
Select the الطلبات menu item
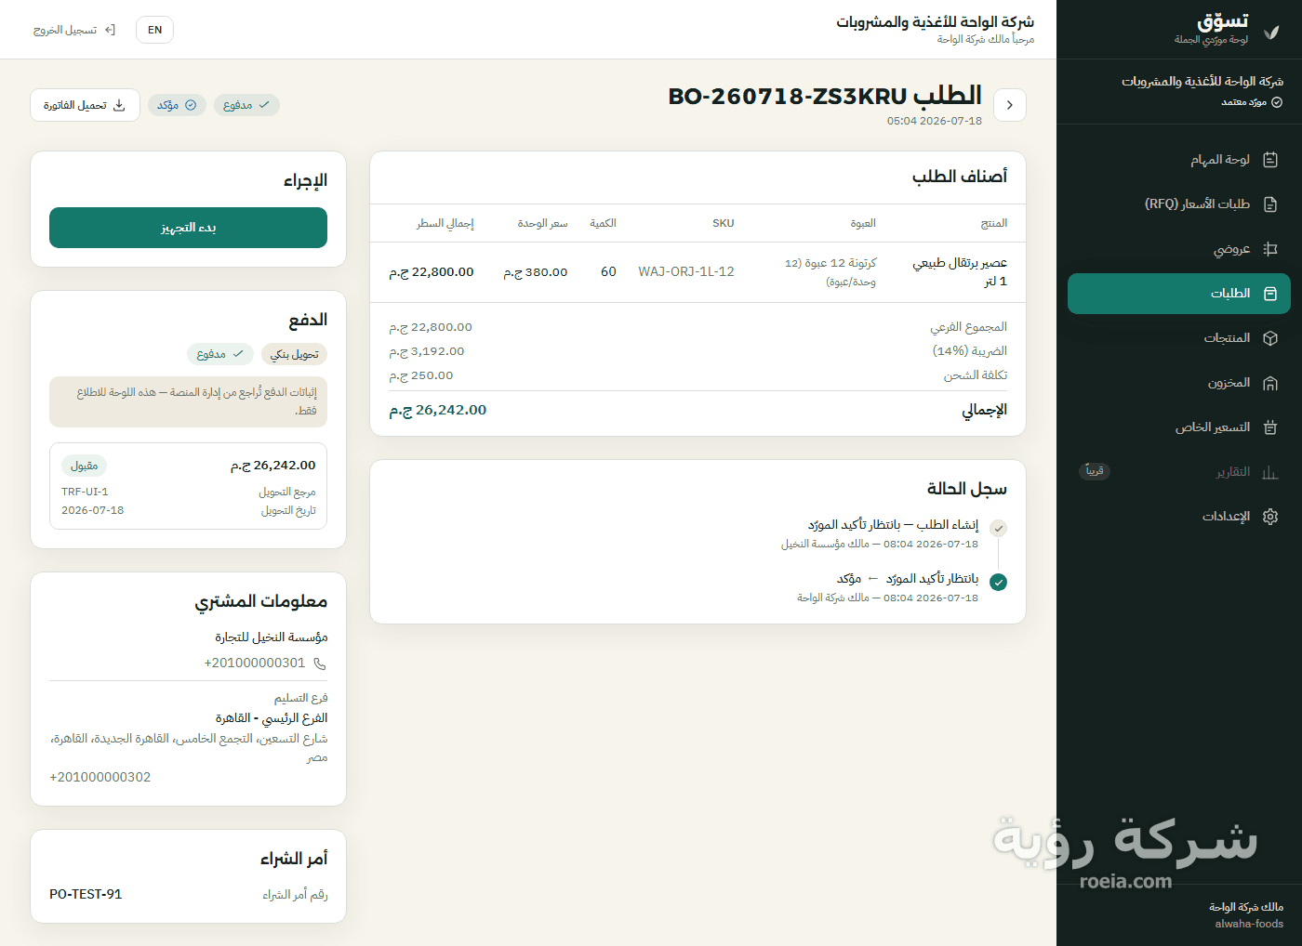coord(1179,294)
